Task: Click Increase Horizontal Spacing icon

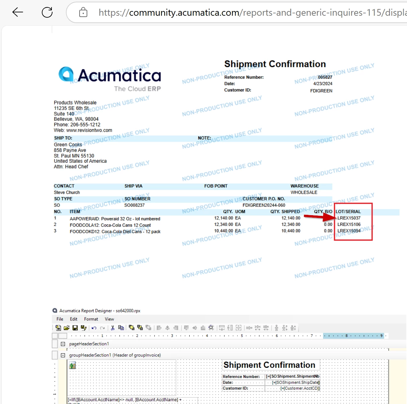Action: [x=258, y=328]
